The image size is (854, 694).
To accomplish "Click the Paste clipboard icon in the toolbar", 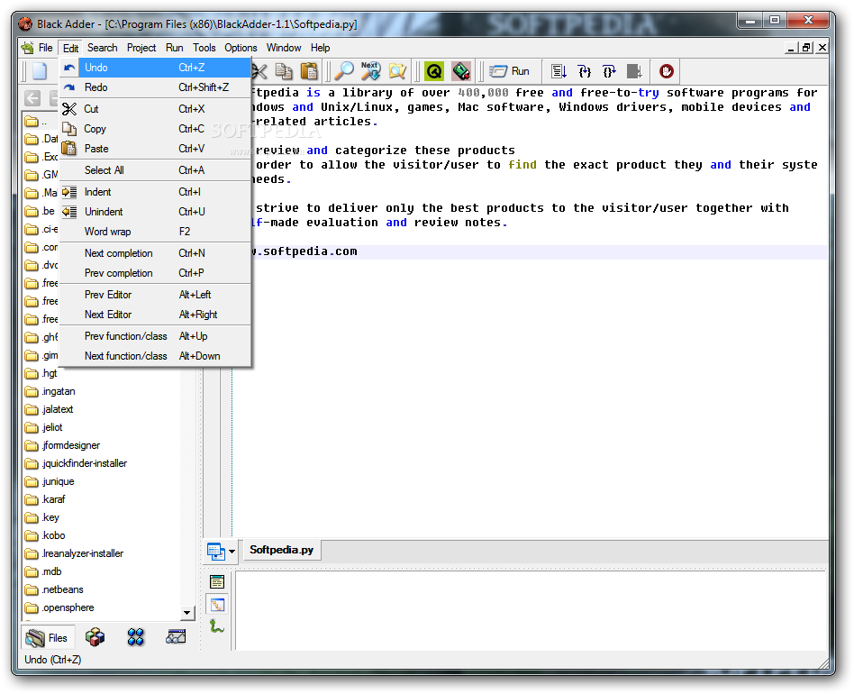I will pos(309,71).
